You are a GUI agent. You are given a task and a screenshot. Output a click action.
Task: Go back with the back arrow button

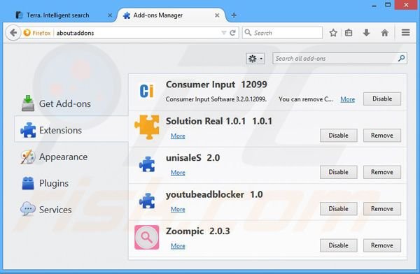click(13, 33)
